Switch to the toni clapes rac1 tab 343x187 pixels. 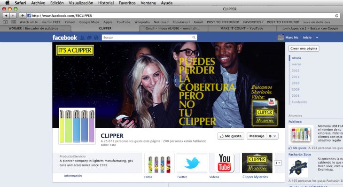pyautogui.click(x=310, y=28)
